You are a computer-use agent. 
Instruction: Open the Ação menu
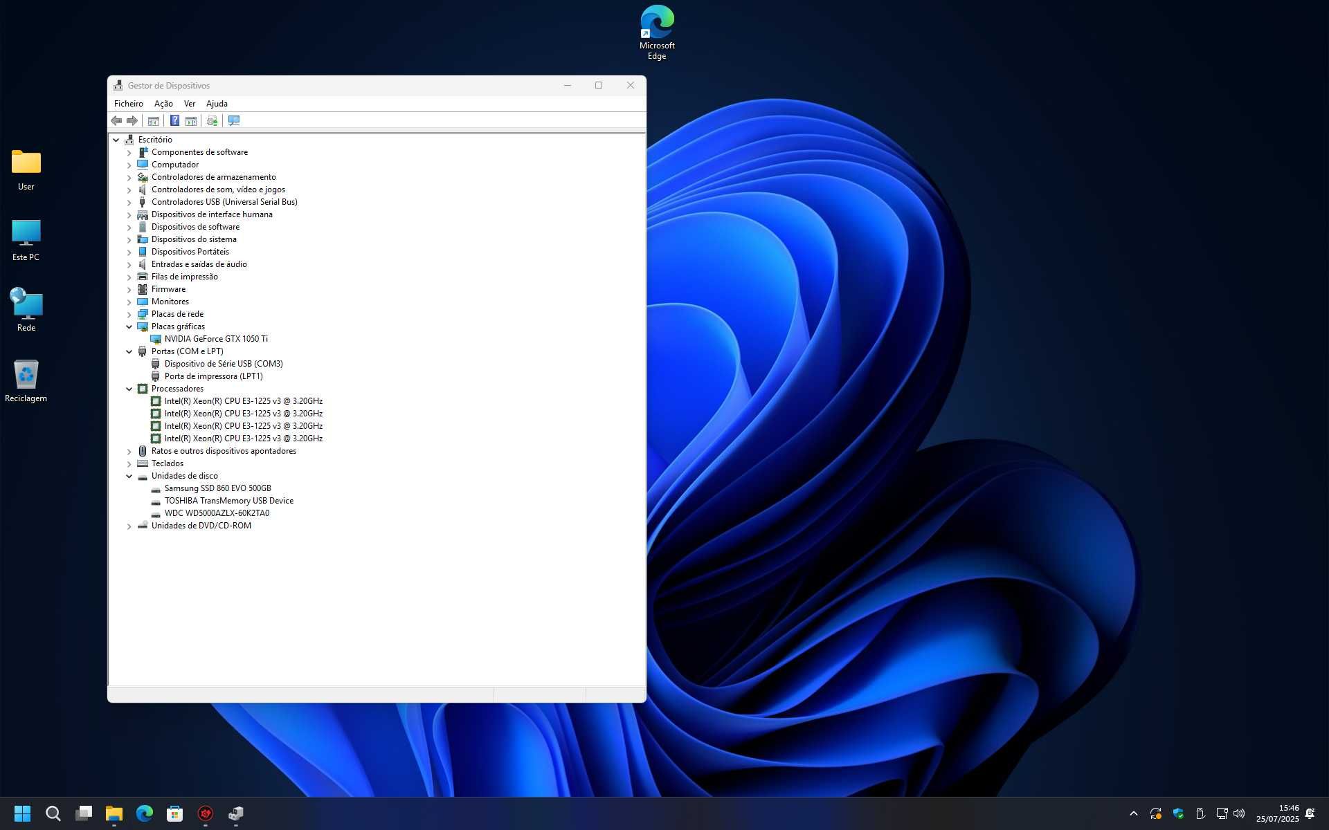click(x=163, y=104)
